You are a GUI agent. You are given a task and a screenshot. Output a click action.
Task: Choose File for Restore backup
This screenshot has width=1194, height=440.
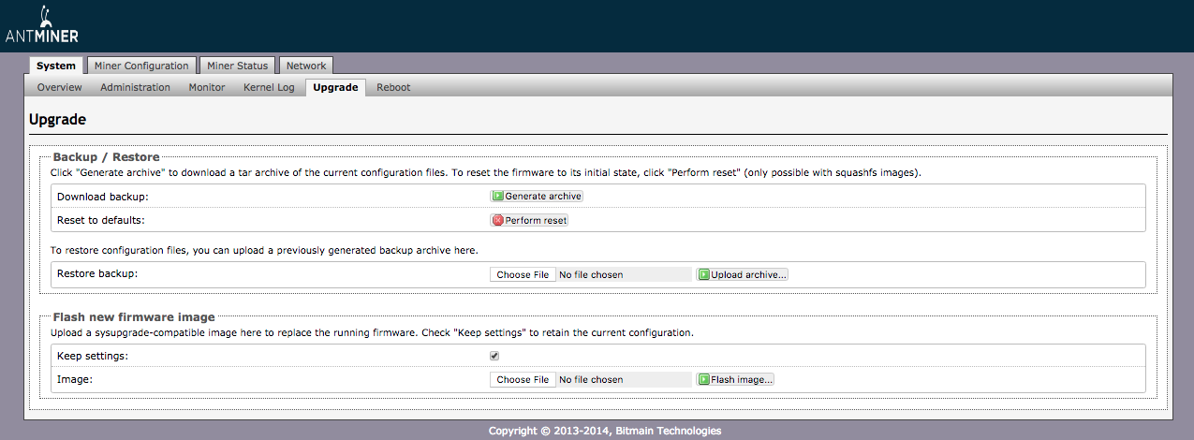523,275
